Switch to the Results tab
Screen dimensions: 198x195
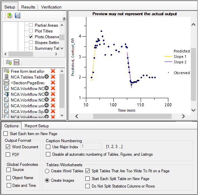[28, 7]
